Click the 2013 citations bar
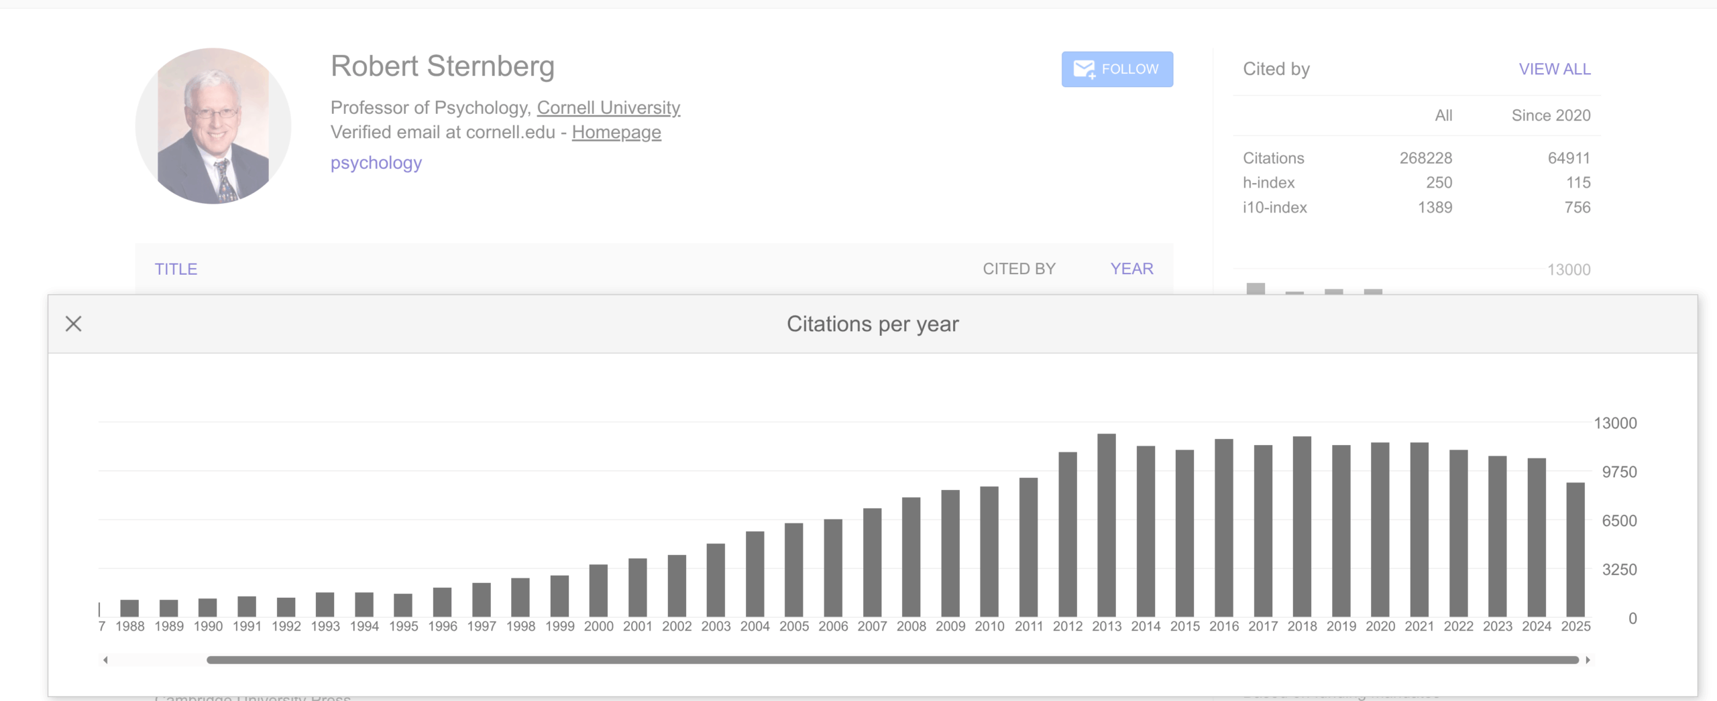Viewport: 1717px width, 701px height. pos(1106,526)
